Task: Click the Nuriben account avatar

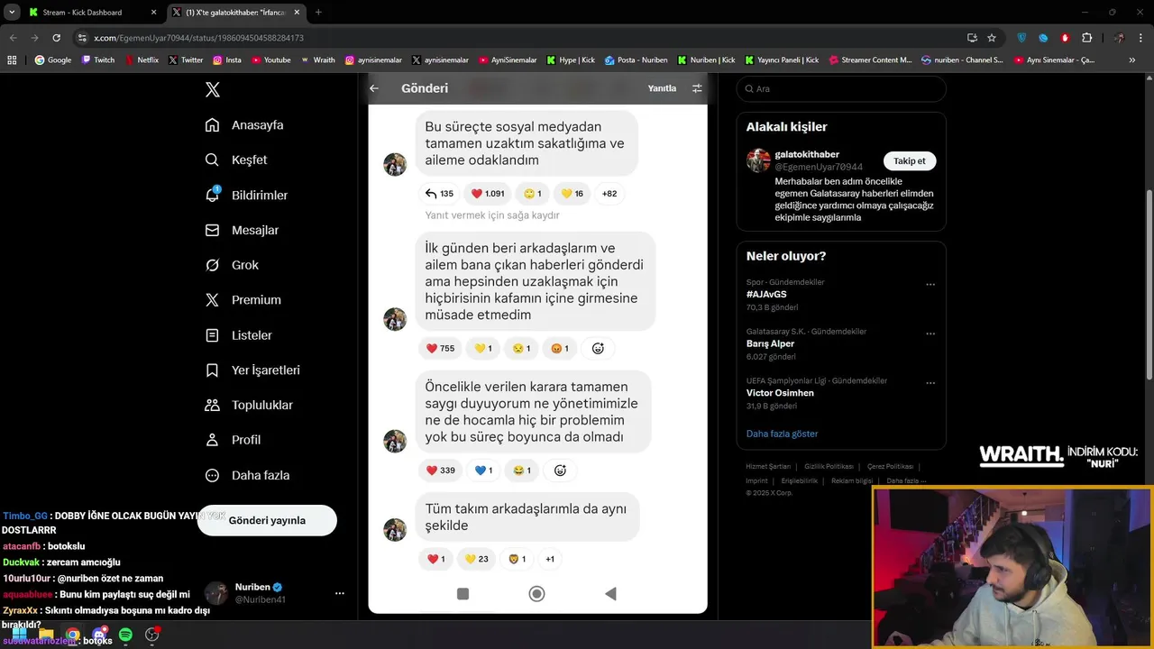Action: [x=216, y=593]
